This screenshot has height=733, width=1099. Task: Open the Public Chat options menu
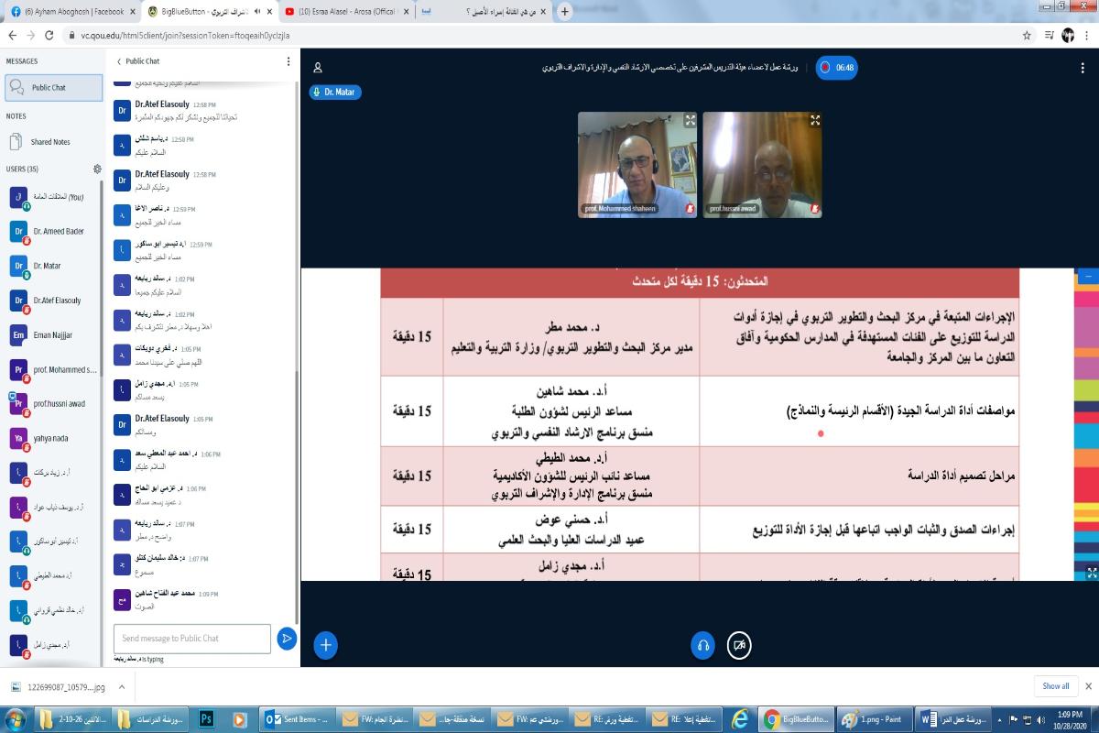(x=288, y=61)
